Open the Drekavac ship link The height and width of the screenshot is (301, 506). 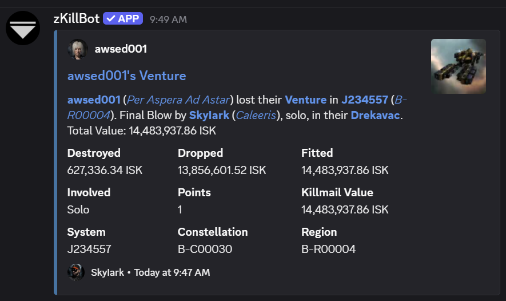[x=376, y=115]
